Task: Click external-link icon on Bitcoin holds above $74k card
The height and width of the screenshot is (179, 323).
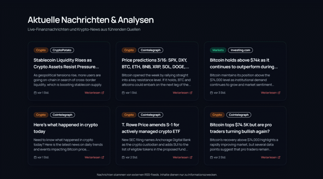Action: tap(279, 93)
